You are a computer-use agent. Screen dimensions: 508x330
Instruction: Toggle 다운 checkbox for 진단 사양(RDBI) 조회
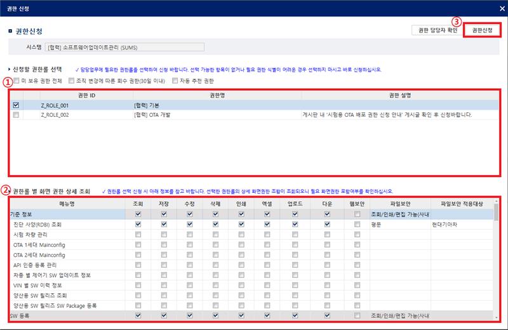327,224
